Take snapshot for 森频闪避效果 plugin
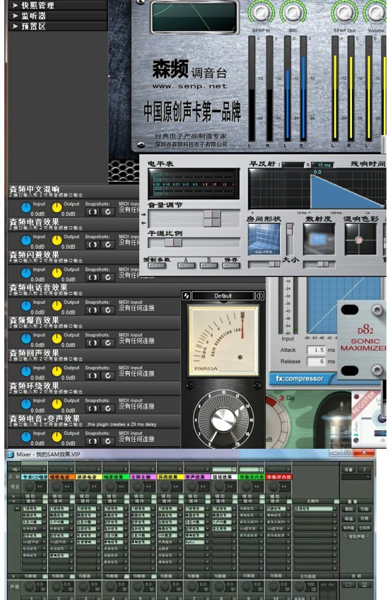 [x=92, y=277]
